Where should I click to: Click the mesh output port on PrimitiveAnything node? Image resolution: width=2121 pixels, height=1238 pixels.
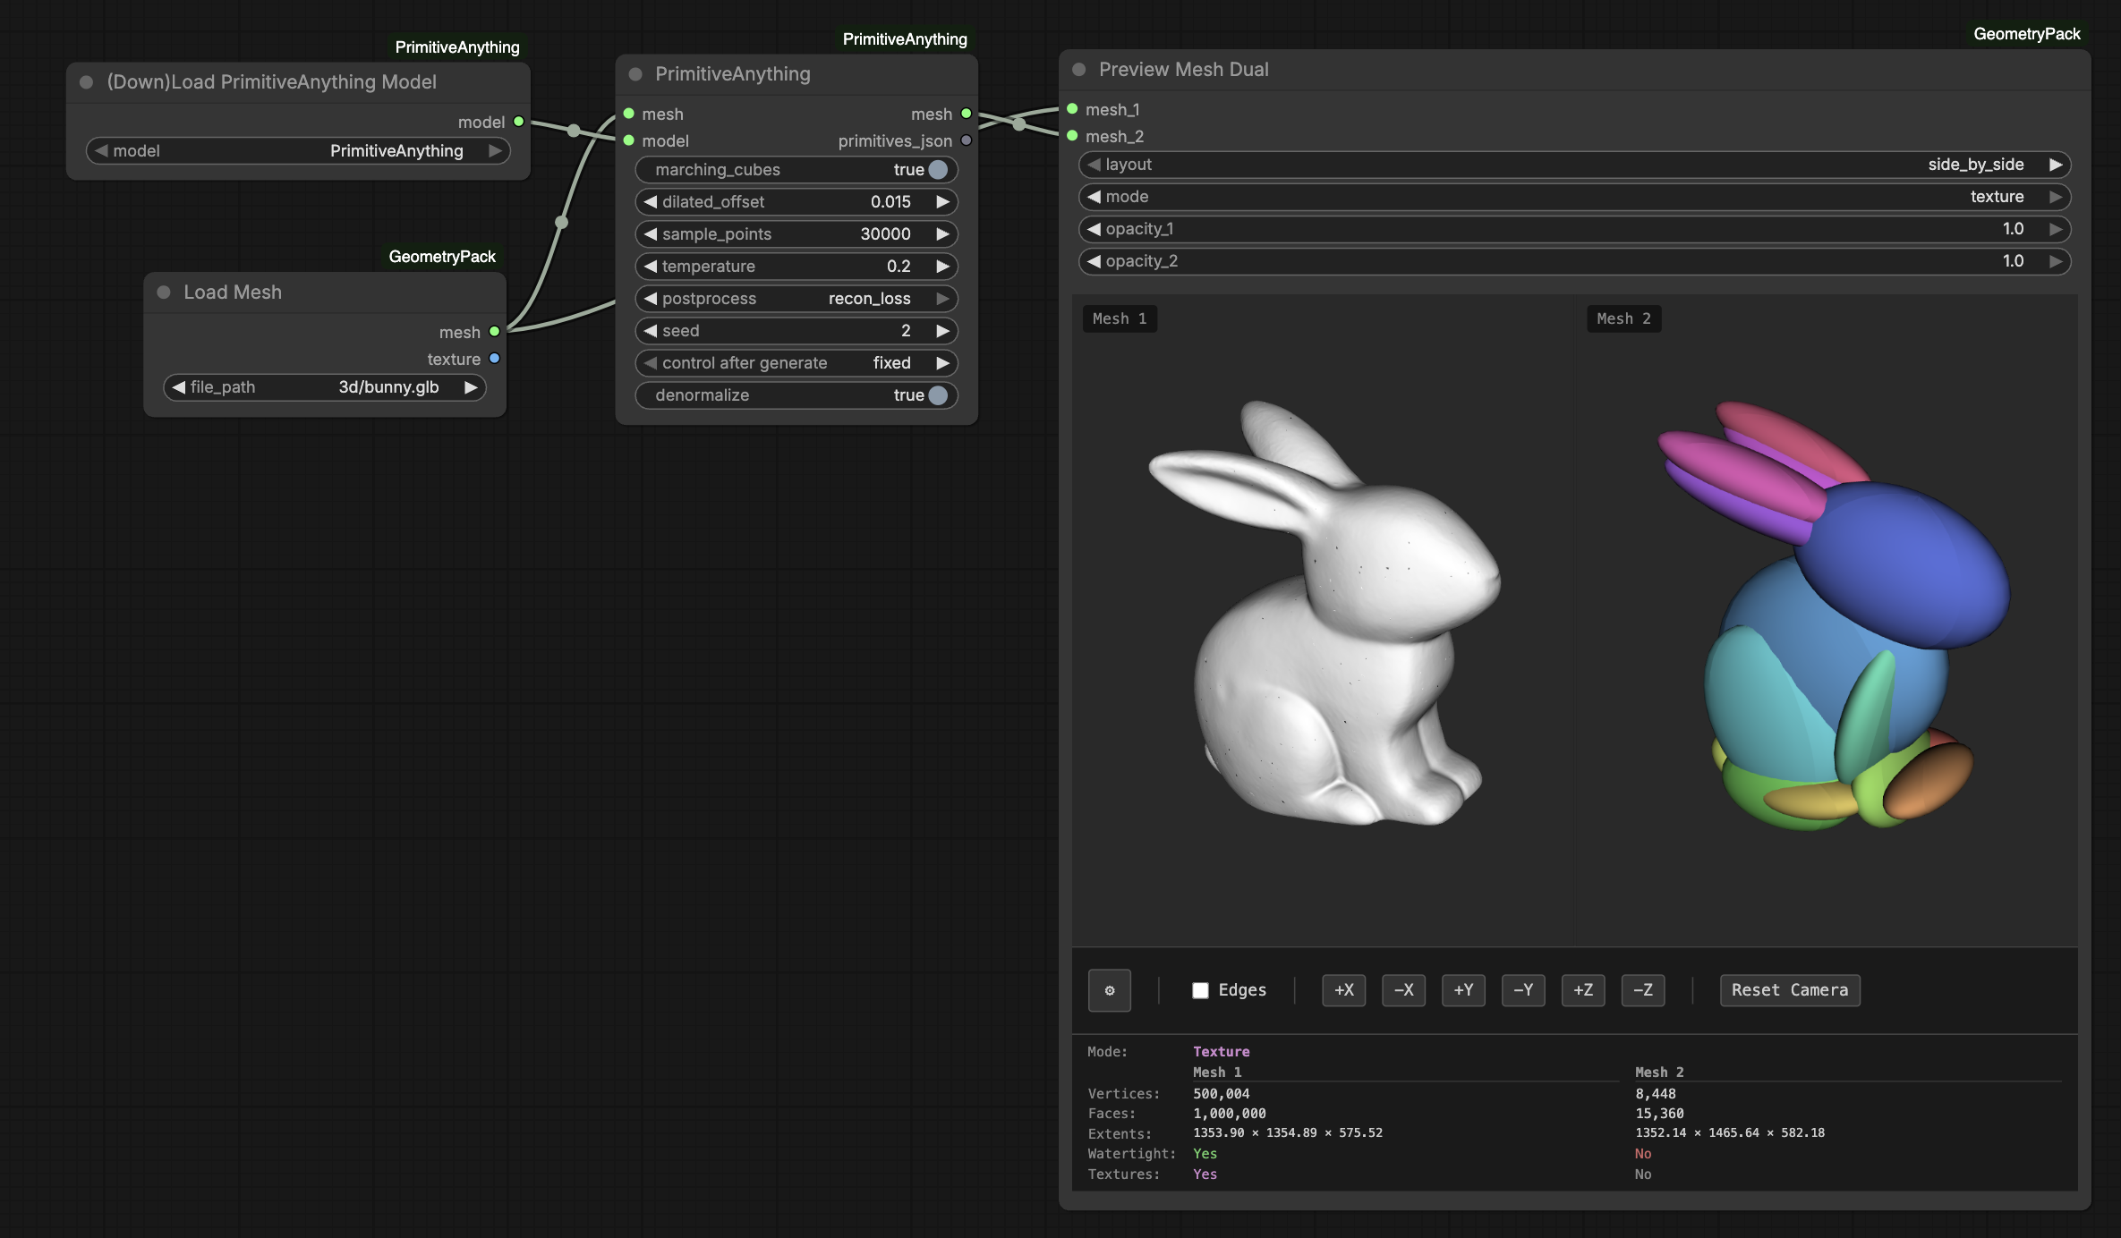tap(967, 114)
